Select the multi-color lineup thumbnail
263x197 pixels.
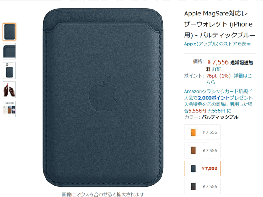click(9, 109)
